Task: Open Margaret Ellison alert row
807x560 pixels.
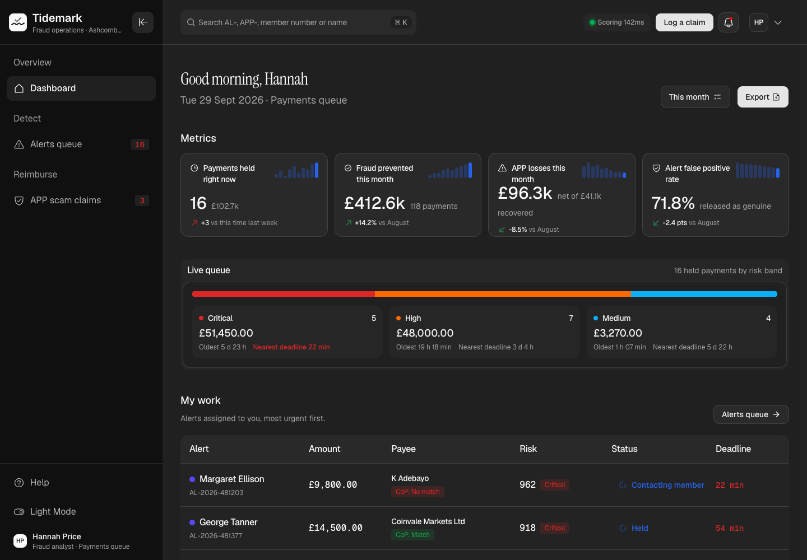Action: point(485,485)
